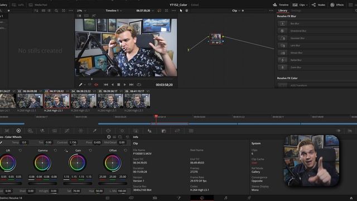
Task: Select clip 04 thumbnail in the clips strip
Action: [x=84, y=100]
